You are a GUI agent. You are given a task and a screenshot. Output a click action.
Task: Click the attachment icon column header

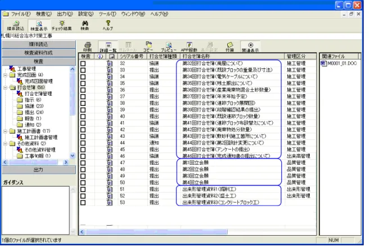click(112, 56)
